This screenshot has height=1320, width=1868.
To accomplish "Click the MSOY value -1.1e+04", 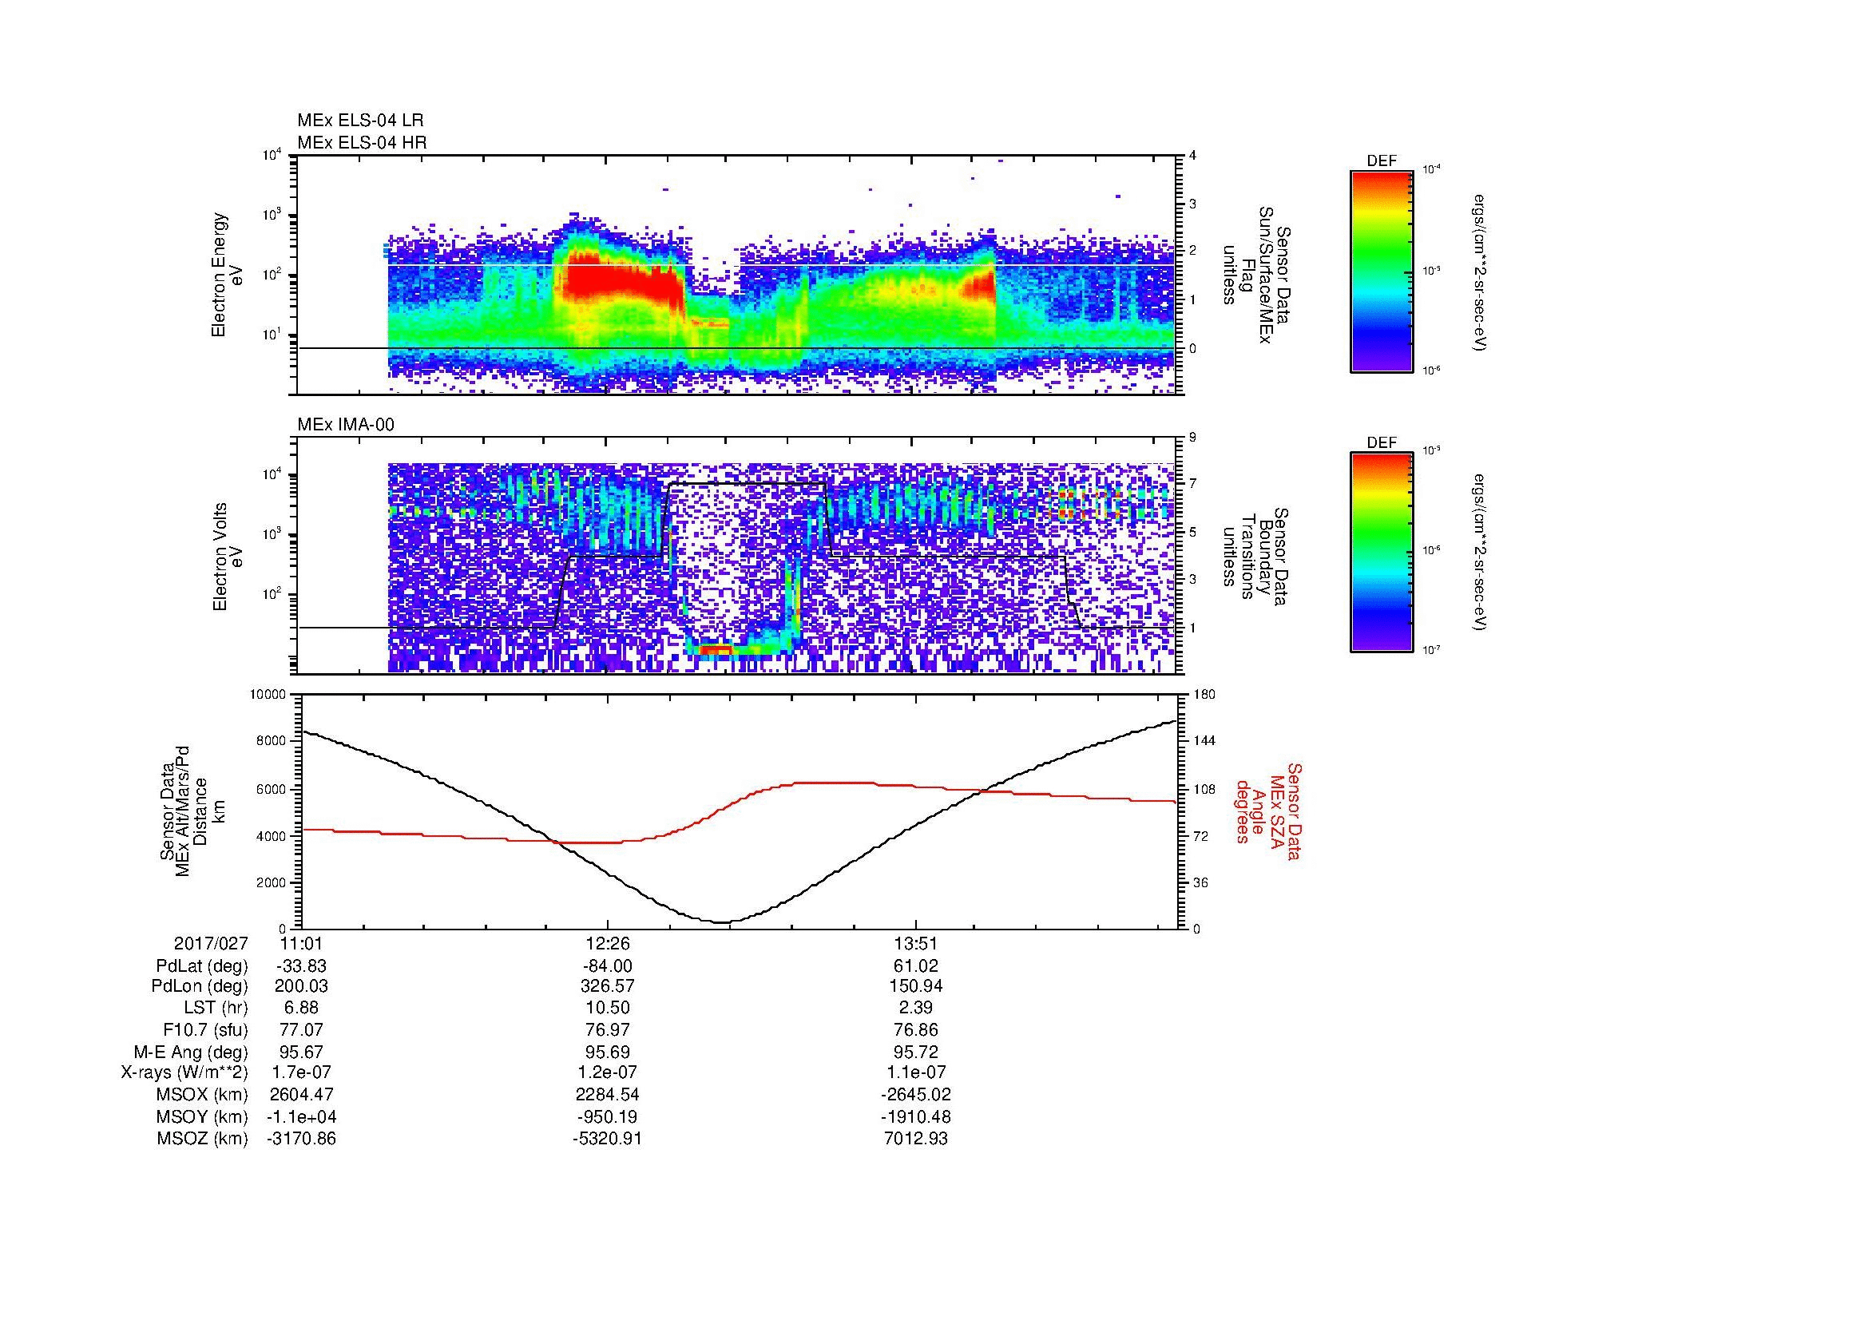I will click(x=301, y=1117).
